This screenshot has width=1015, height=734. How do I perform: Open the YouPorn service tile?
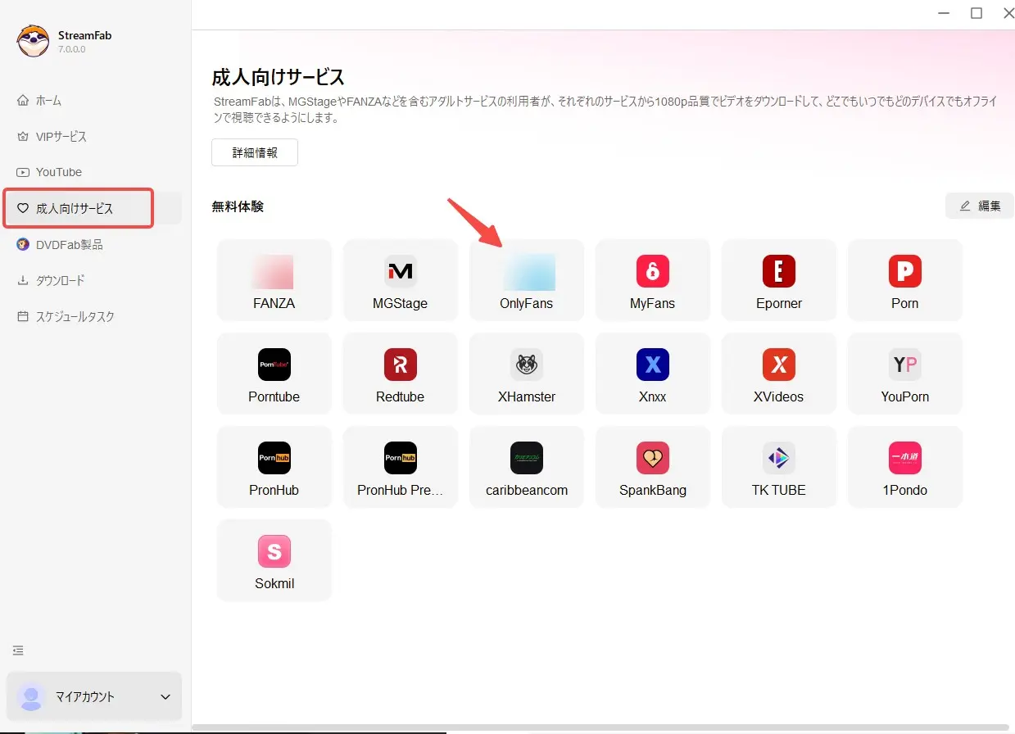[905, 374]
